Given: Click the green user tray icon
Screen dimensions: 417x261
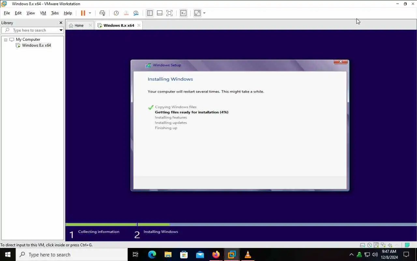Looking at the screenshot, I should pos(359,254).
